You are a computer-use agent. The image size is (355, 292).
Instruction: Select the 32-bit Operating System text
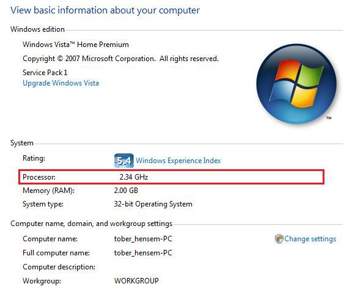pyautogui.click(x=153, y=204)
